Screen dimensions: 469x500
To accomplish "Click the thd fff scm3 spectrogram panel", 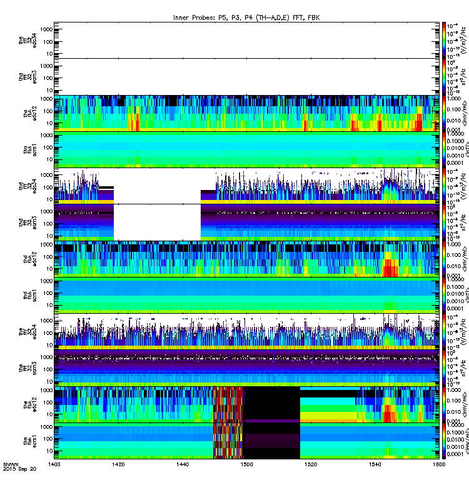I will 246,222.
